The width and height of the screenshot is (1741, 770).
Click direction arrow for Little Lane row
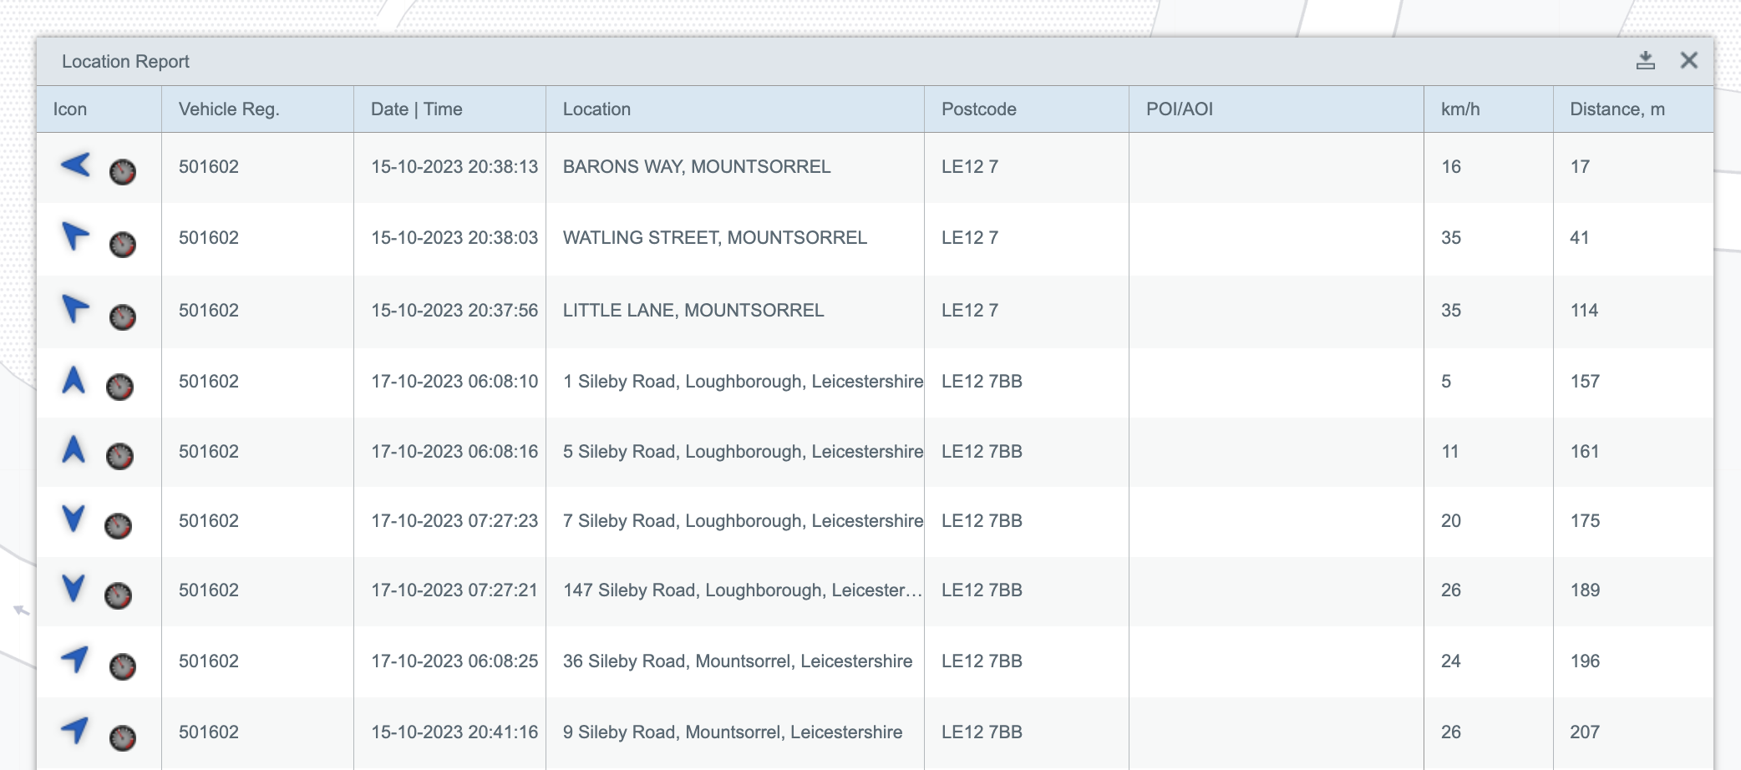pos(75,308)
